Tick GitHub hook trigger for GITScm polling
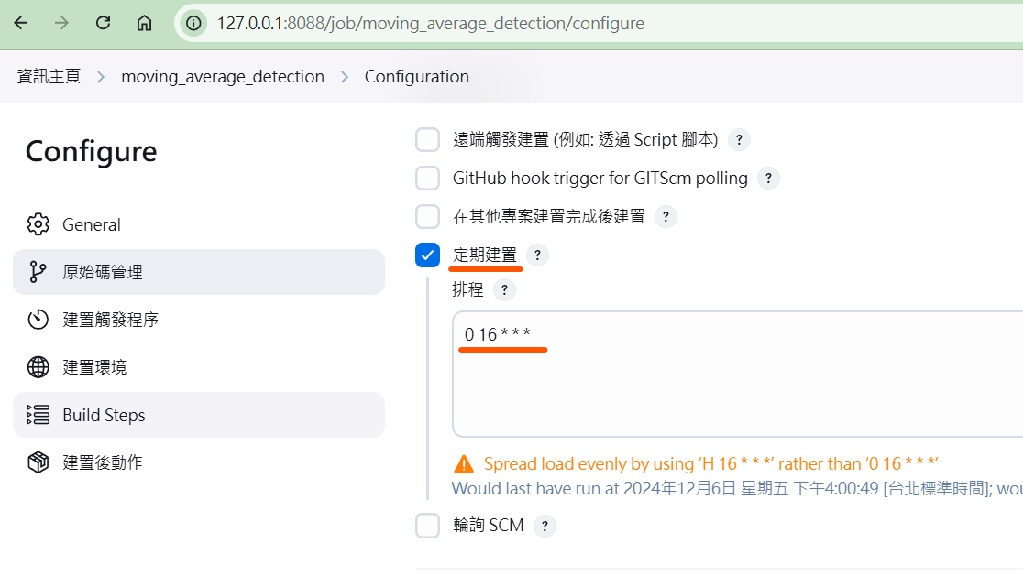 [427, 178]
